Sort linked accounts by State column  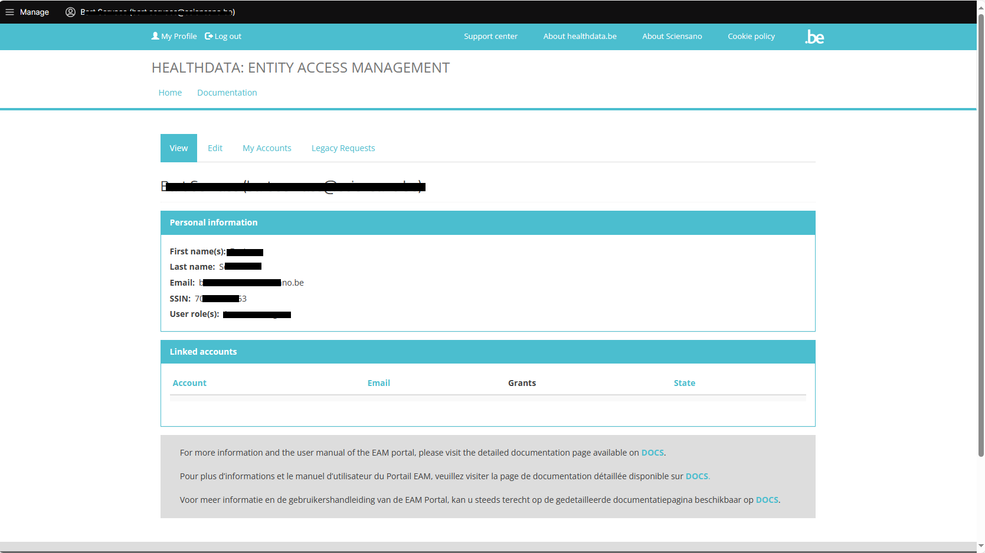[x=684, y=383]
